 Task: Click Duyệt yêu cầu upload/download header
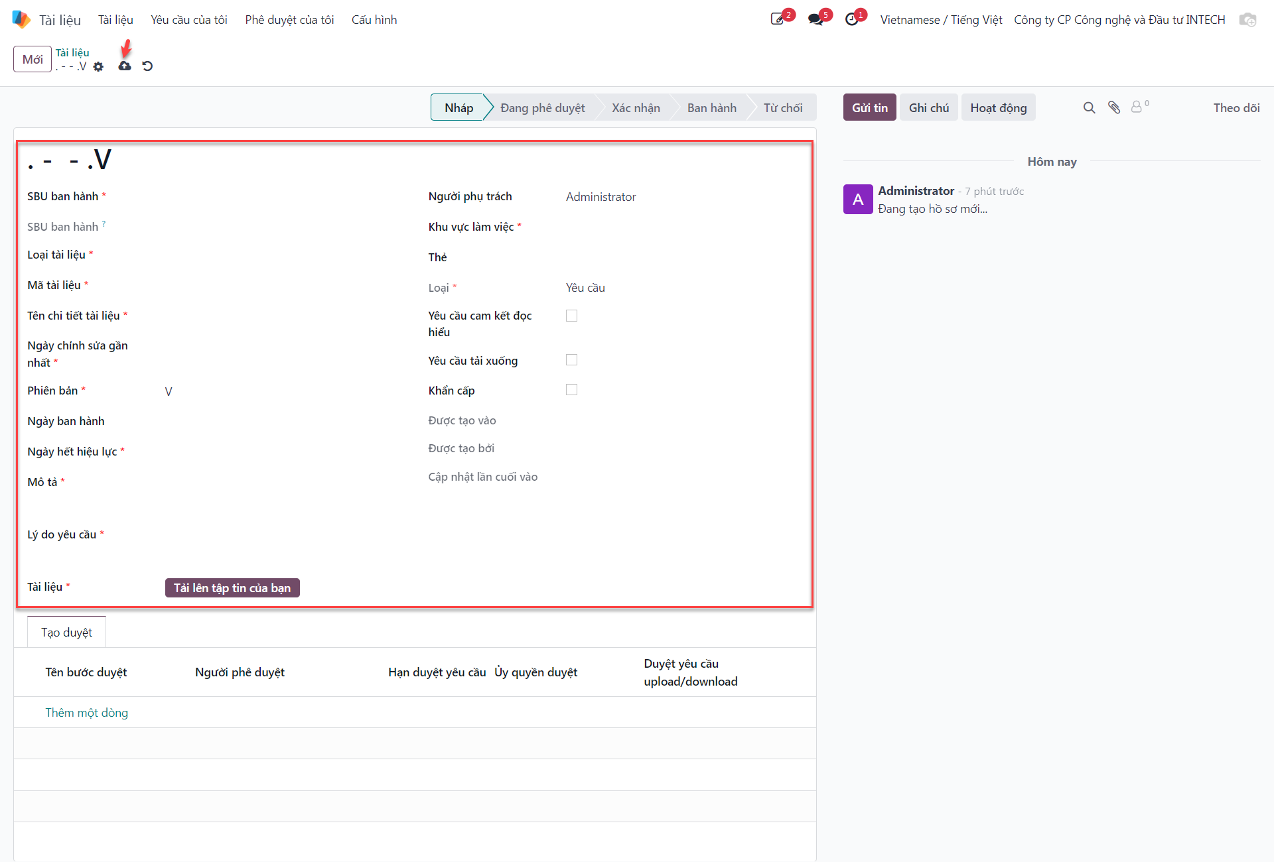click(690, 672)
